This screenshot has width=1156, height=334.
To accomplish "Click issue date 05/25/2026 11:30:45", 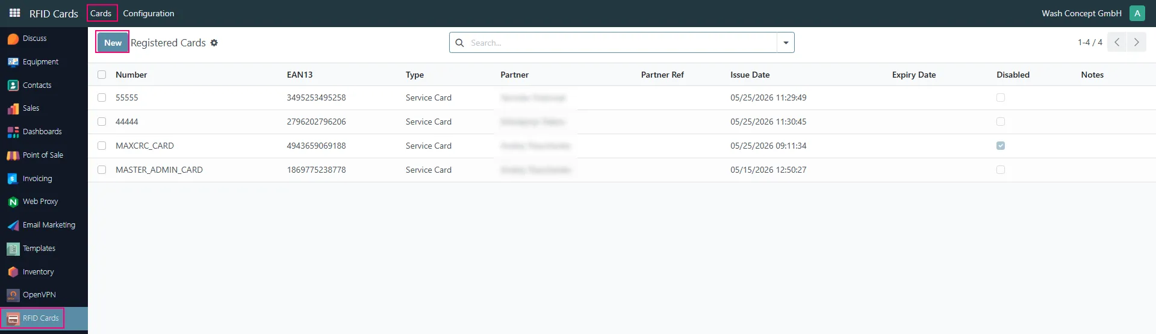I will click(768, 122).
